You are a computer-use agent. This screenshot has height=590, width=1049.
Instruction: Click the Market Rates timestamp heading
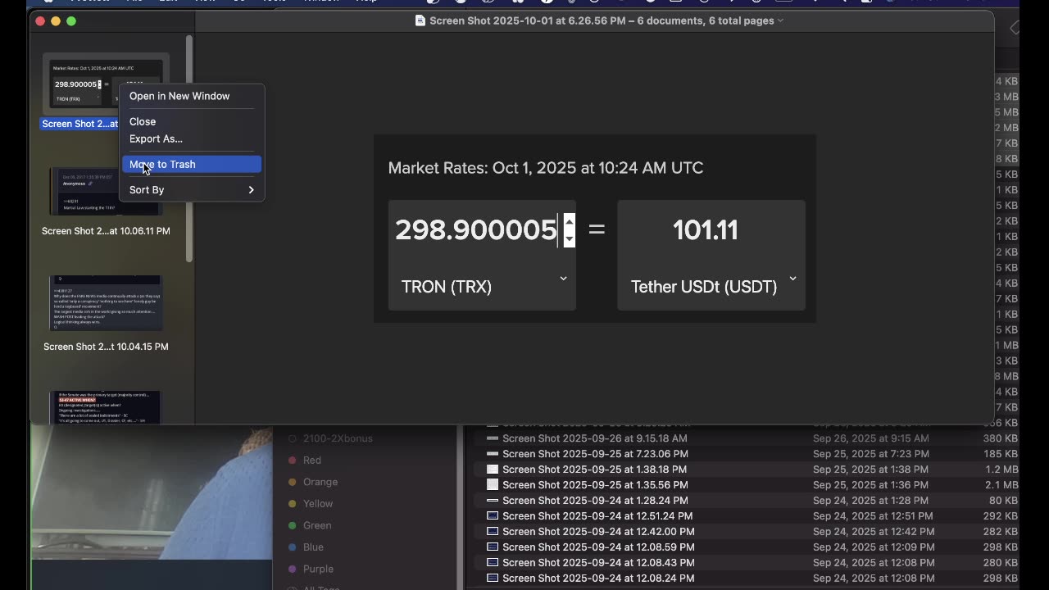pyautogui.click(x=546, y=168)
